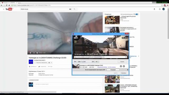Click the ILLUMINATION ORBITY channel name

40,60
